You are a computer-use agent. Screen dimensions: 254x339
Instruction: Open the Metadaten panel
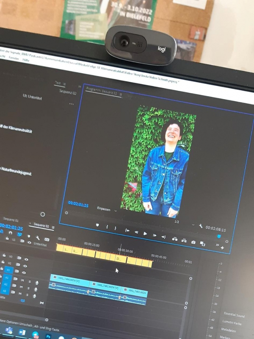pyautogui.click(x=228, y=330)
